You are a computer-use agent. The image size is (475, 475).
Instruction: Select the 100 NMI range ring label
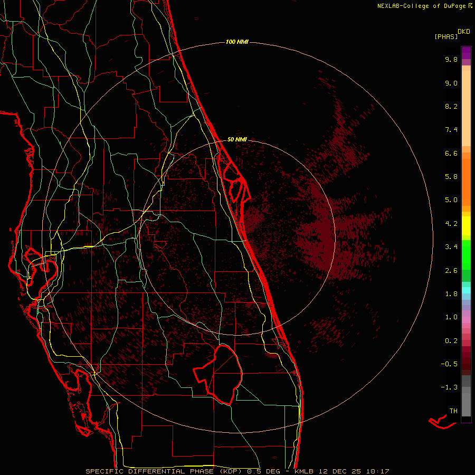click(x=237, y=42)
